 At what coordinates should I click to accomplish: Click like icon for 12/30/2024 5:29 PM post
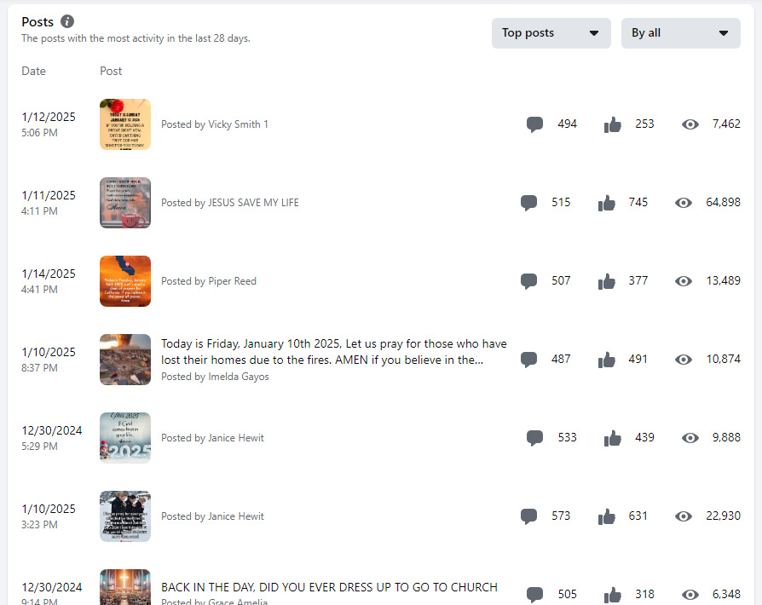tap(612, 438)
